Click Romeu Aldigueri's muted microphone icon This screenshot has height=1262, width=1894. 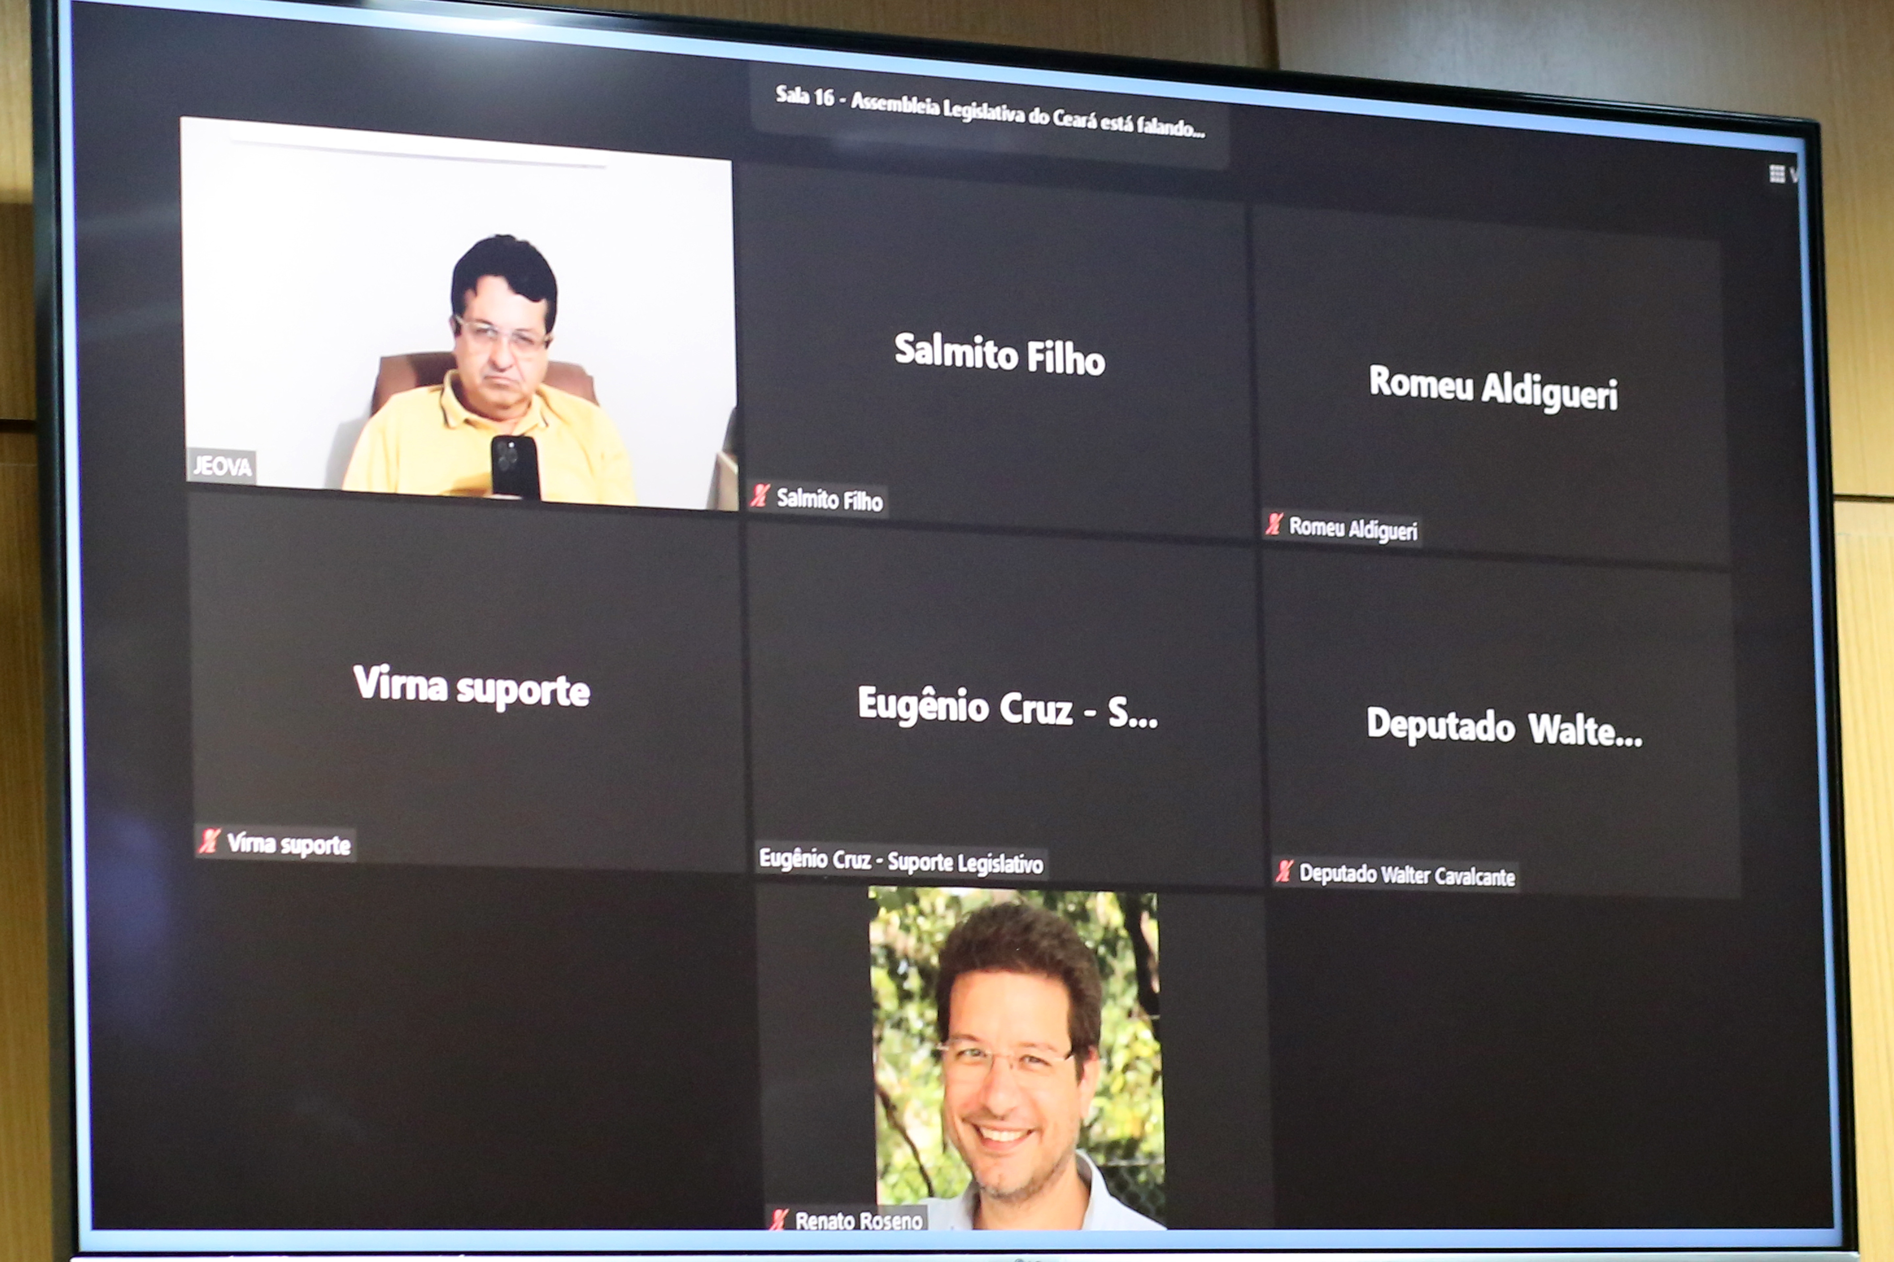1274,524
